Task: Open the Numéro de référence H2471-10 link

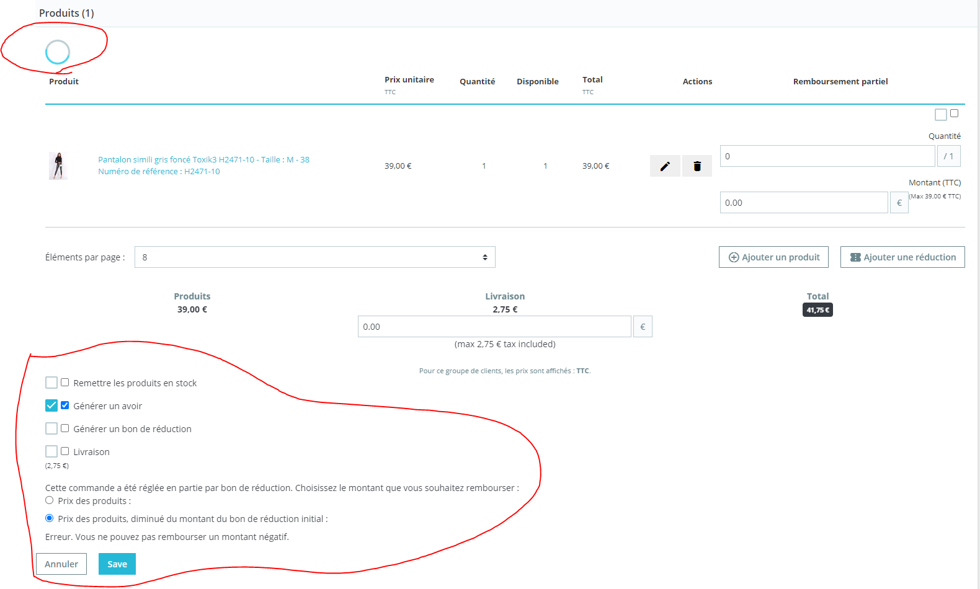Action: point(159,171)
